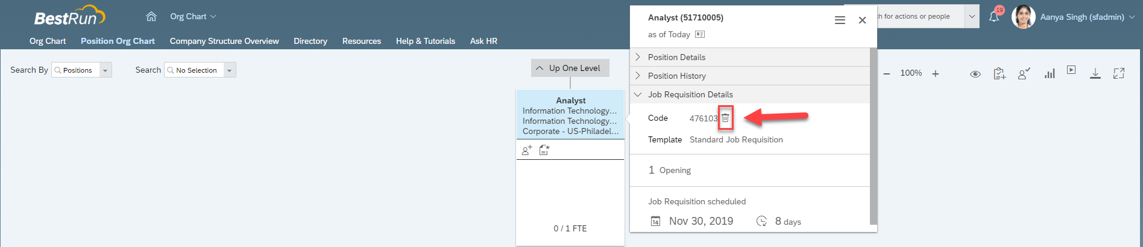Click the full screen expand icon
The width and height of the screenshot is (1143, 247).
1119,73
